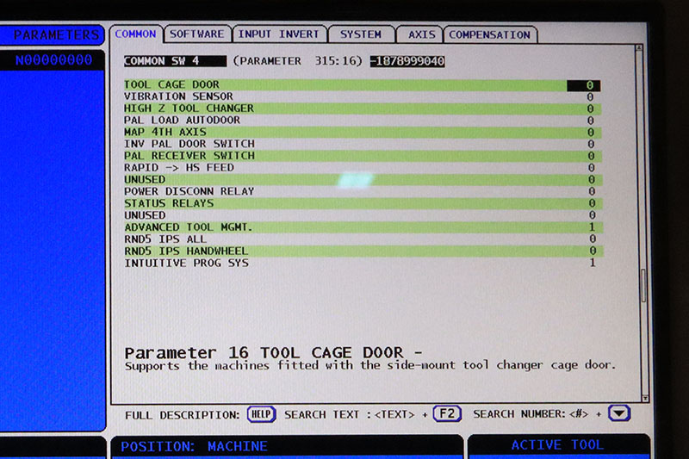The height and width of the screenshot is (459, 689).
Task: Open the SOFTWARE tab
Action: point(197,34)
